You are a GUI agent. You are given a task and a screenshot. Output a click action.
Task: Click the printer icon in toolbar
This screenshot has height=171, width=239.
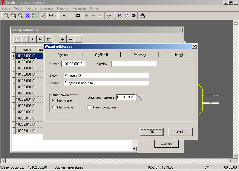(x=142, y=15)
